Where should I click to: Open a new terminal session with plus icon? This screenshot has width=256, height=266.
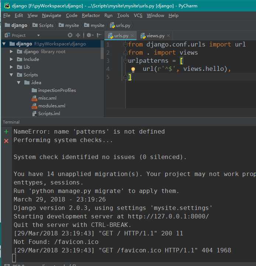click(x=6, y=132)
